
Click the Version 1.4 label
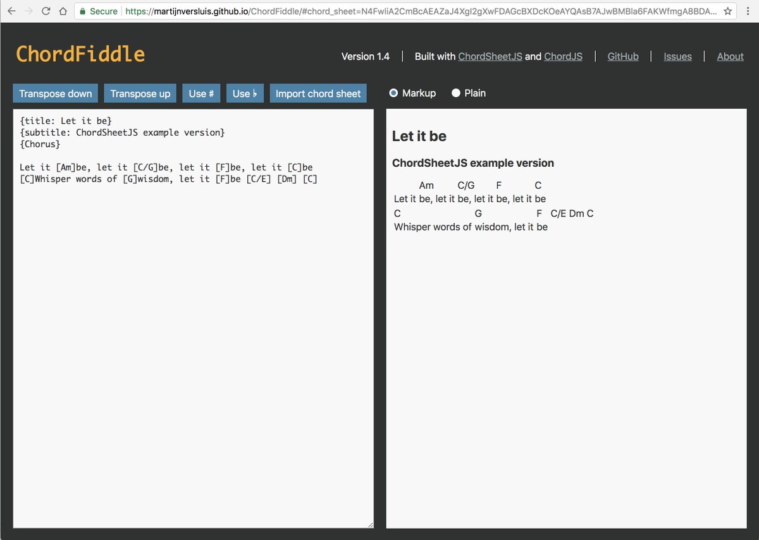(366, 56)
